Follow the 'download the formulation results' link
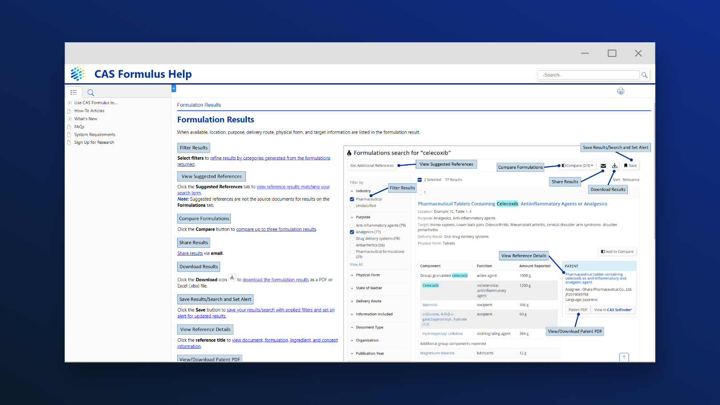The height and width of the screenshot is (405, 720). pos(275,280)
